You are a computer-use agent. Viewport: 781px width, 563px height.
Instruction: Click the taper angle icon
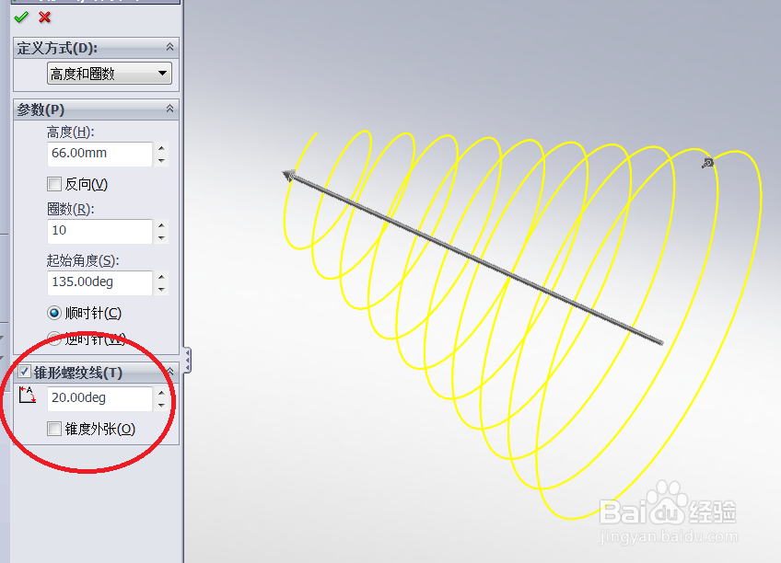[x=28, y=395]
